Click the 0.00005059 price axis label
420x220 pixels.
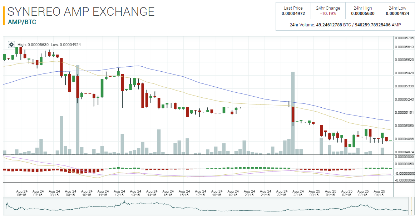[404, 126]
